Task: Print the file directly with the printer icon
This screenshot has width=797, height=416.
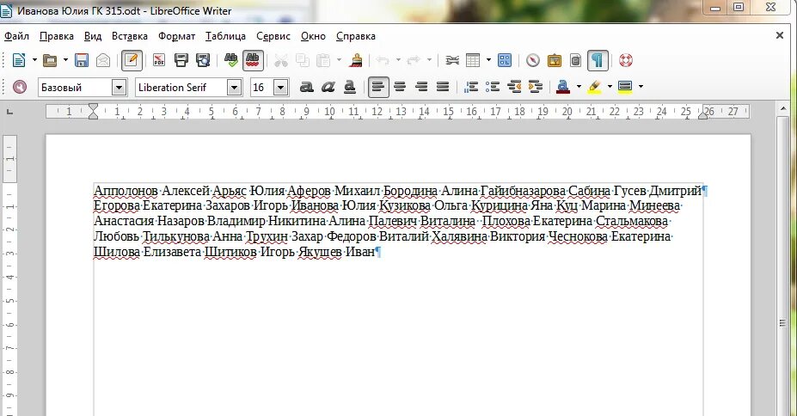Action: point(181,60)
